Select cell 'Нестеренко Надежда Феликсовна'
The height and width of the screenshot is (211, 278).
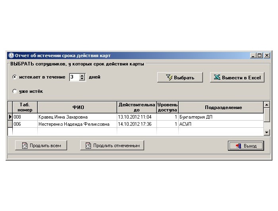pos(77,124)
